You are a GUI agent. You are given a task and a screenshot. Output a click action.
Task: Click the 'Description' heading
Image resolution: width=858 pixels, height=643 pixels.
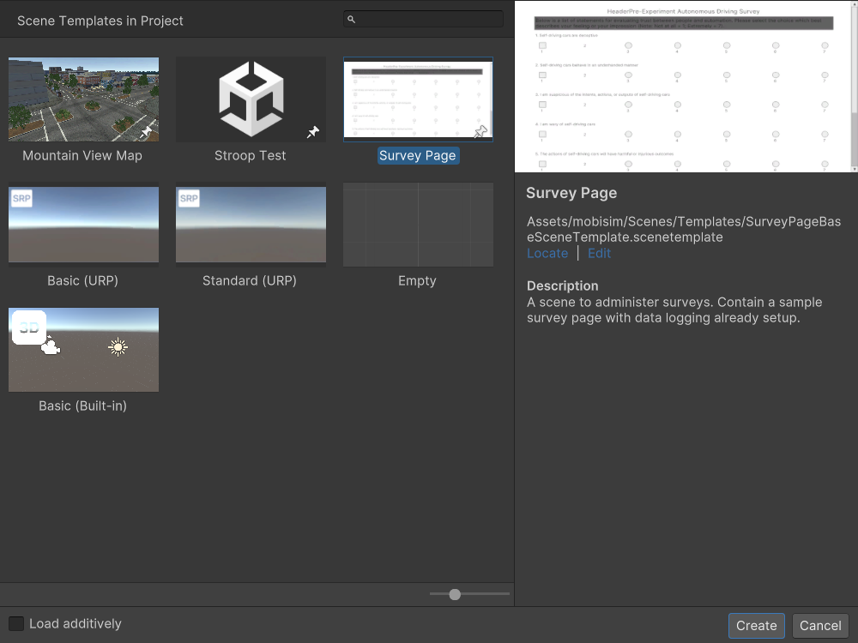563,286
